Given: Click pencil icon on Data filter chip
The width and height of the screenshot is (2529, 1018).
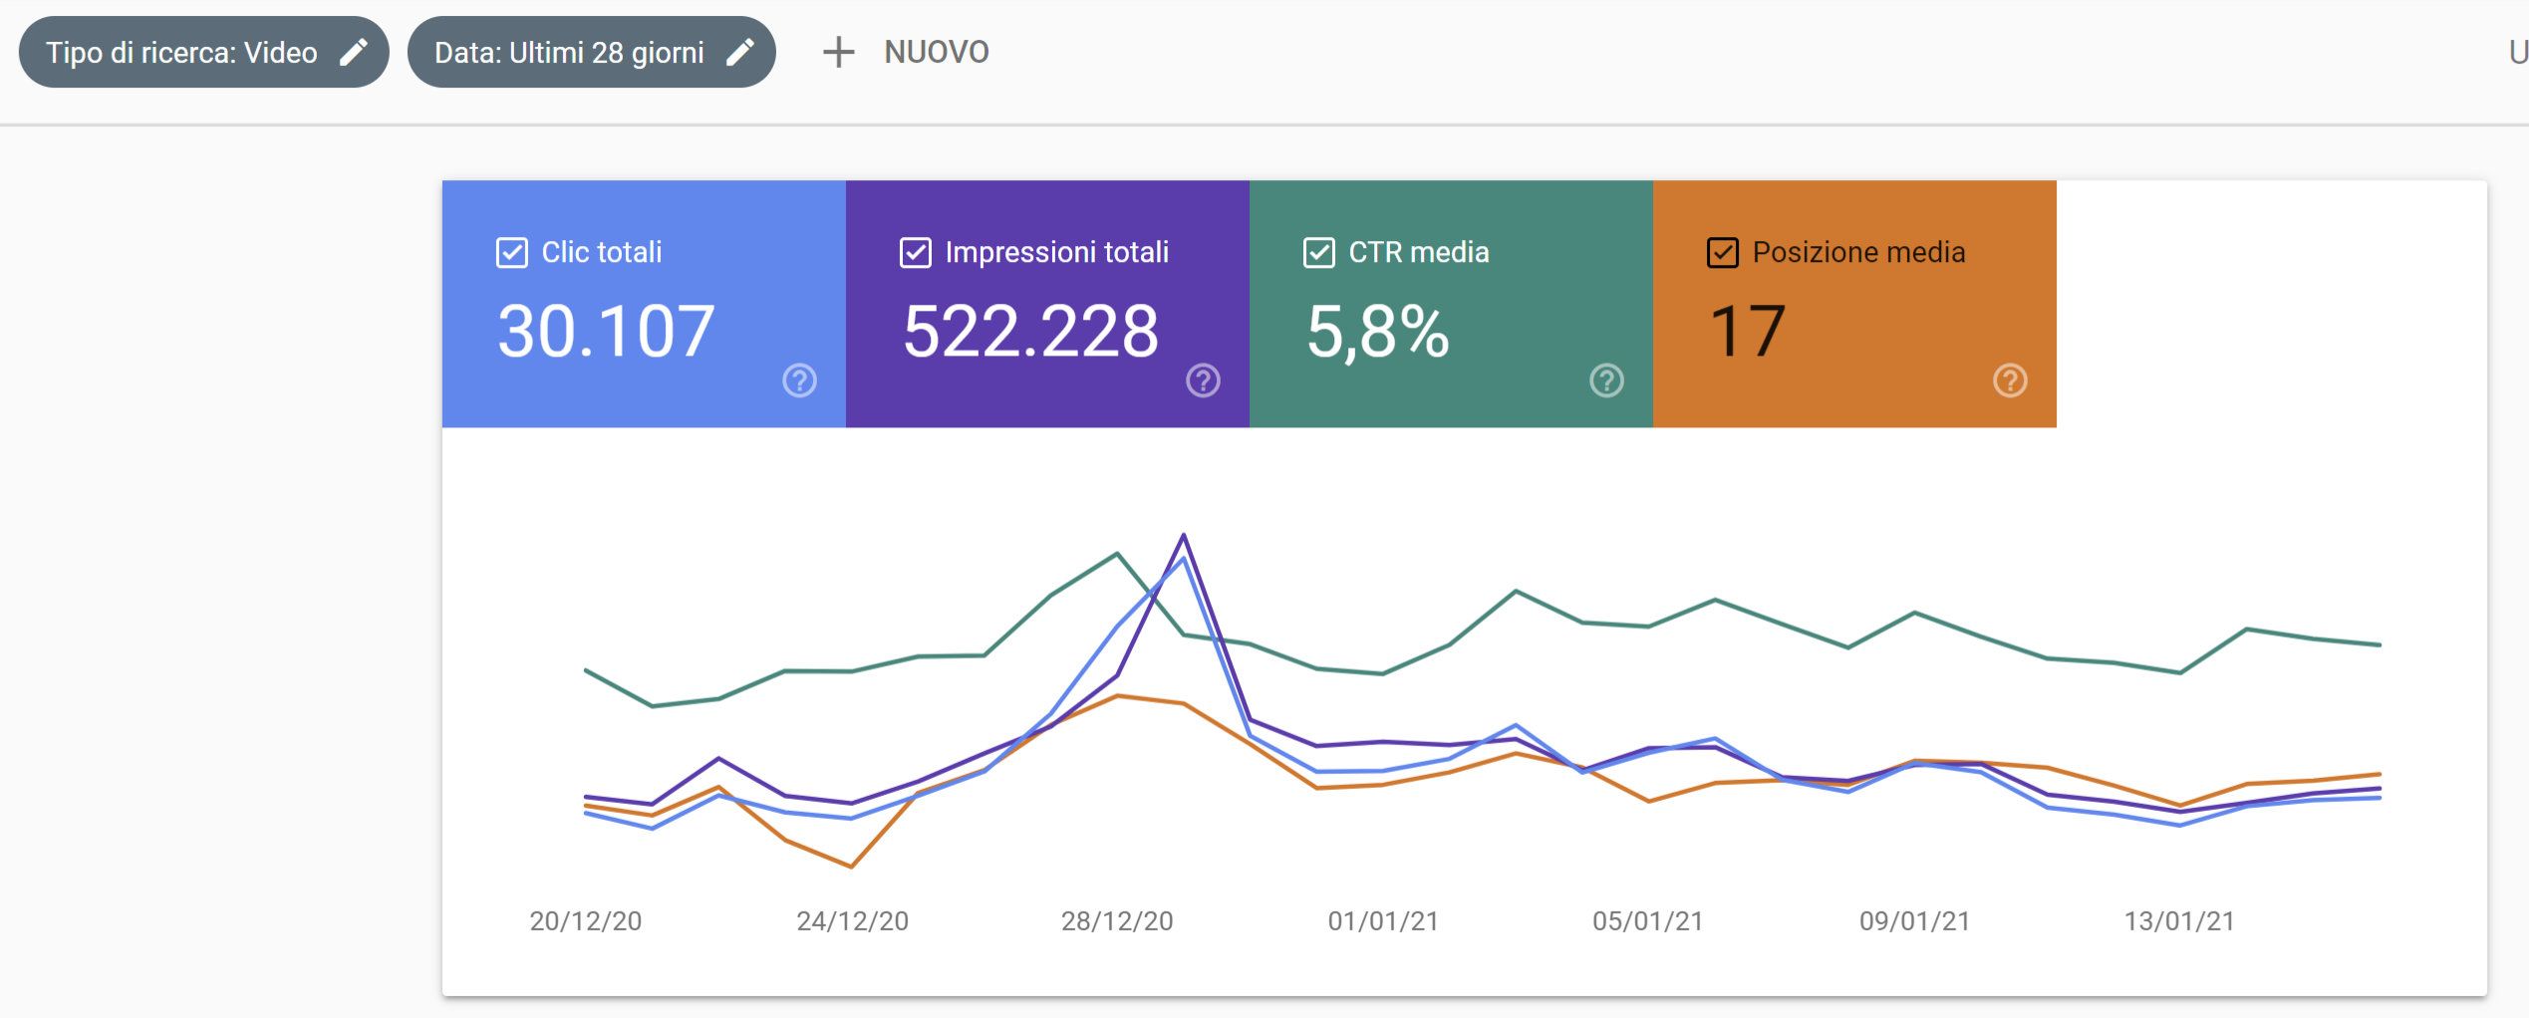Looking at the screenshot, I should 739,52.
